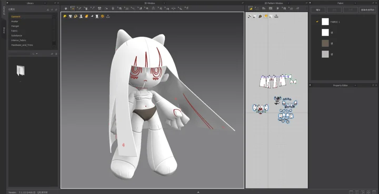Close the Property Editor panel
The width and height of the screenshot is (379, 194).
coord(376,85)
